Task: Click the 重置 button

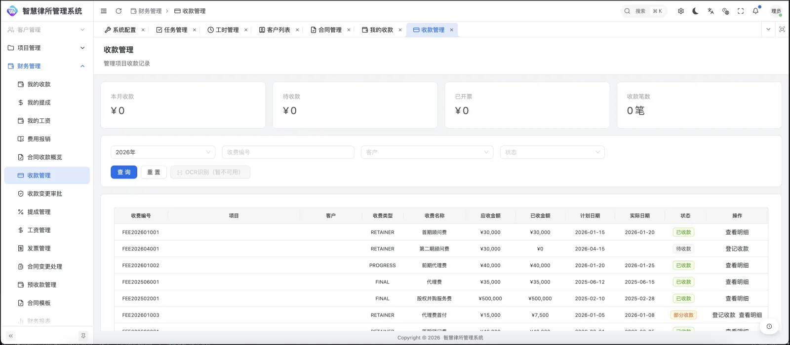Action: (154, 172)
